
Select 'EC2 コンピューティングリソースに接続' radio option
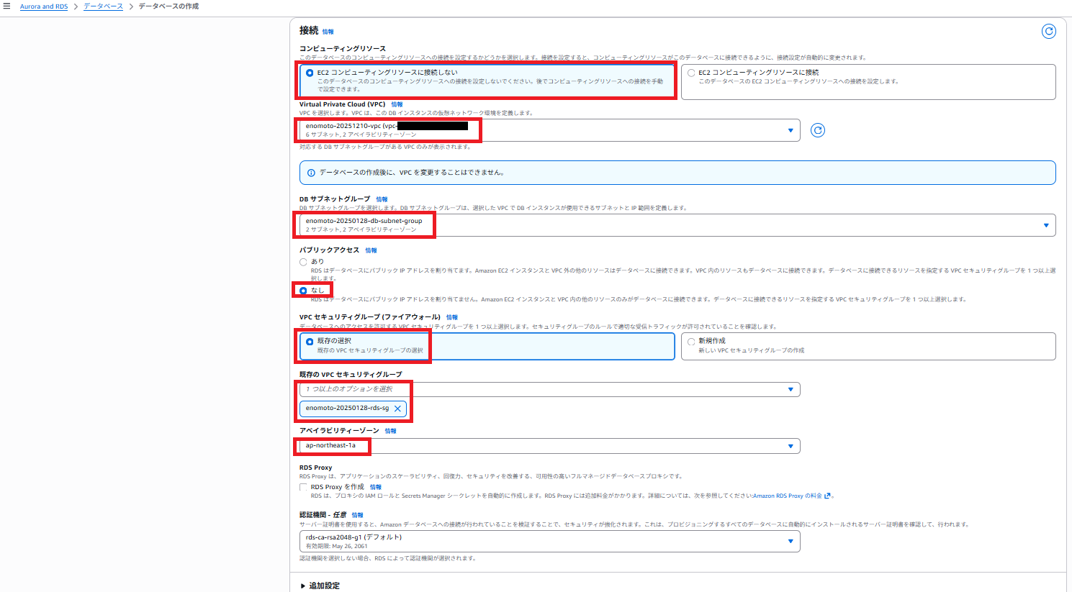click(691, 73)
